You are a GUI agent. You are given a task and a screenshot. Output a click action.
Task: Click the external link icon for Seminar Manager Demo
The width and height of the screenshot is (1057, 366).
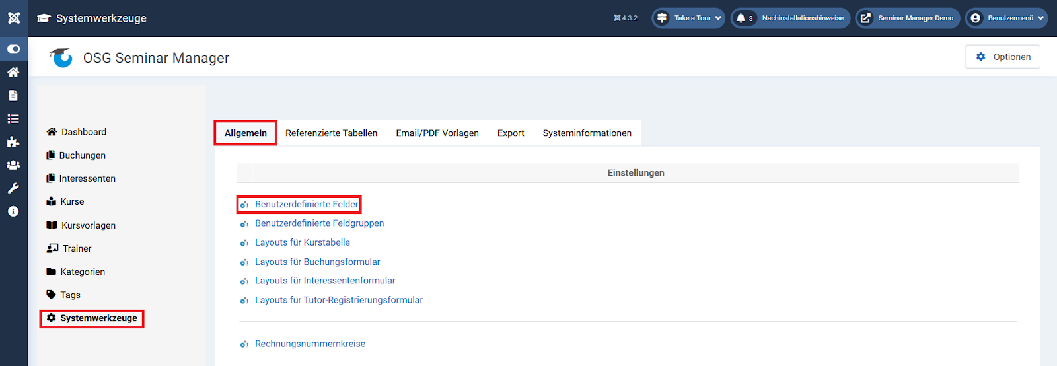865,18
